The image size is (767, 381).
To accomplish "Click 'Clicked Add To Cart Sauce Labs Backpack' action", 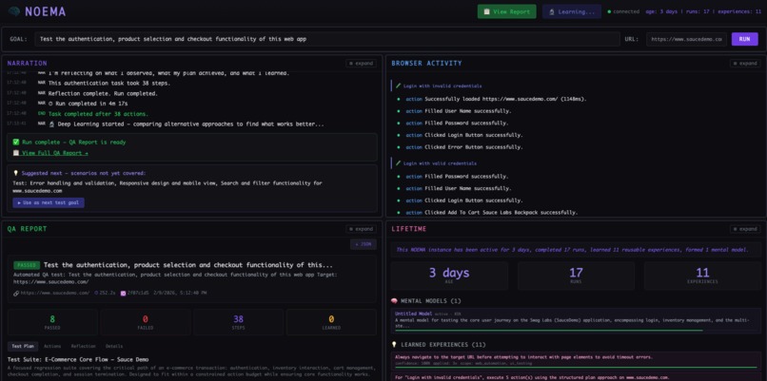I will click(501, 213).
